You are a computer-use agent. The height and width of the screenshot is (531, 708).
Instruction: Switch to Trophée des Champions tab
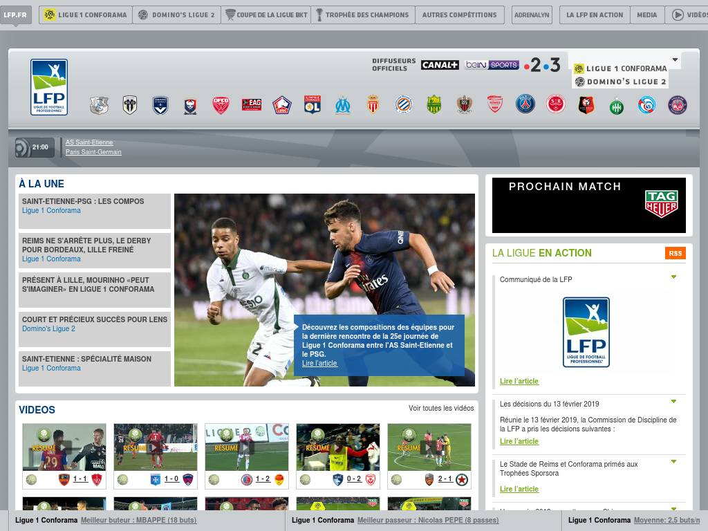point(362,15)
